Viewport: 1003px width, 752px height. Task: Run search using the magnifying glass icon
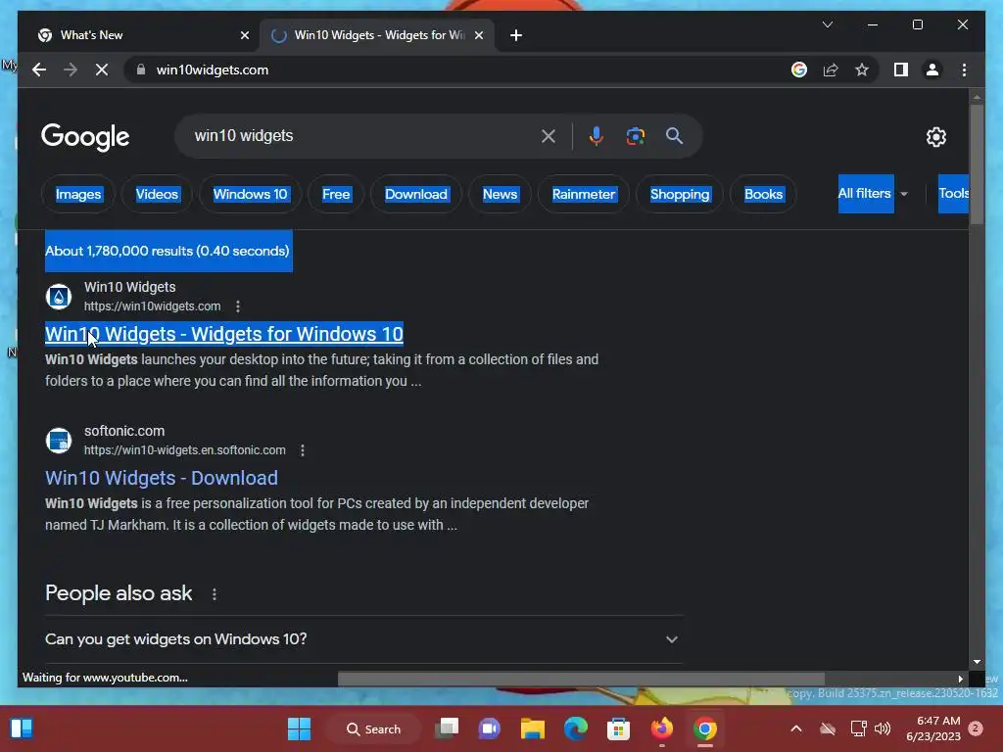(674, 136)
